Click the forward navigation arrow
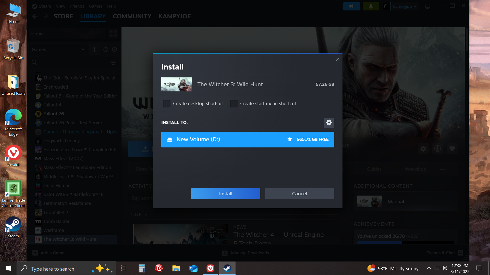This screenshot has height=275, width=490. coord(46,16)
